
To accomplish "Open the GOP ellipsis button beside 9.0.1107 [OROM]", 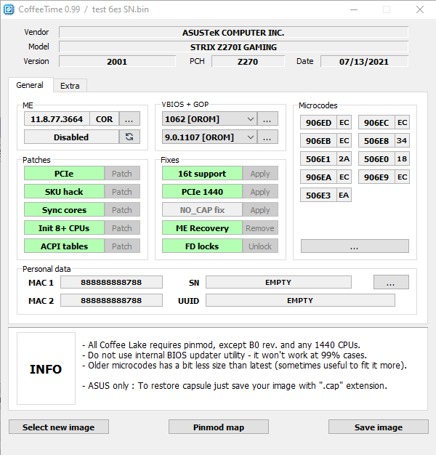I will (267, 137).
